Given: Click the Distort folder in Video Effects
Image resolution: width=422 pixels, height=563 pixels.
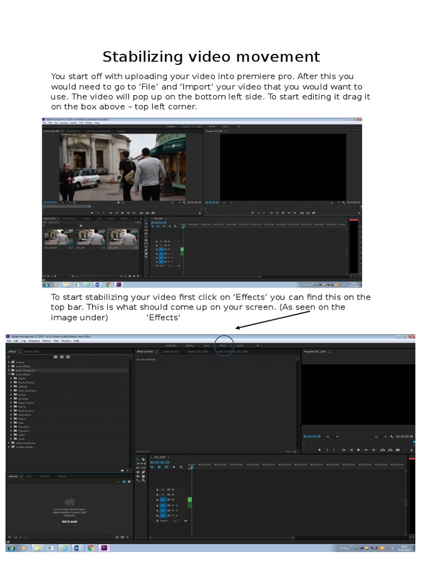Looking at the screenshot, I should (x=22, y=395).
